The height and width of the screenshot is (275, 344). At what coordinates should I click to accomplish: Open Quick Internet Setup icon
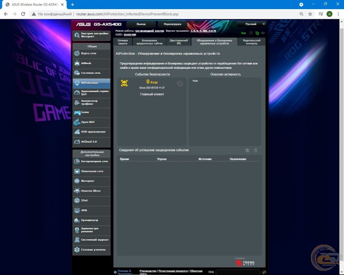pos(77,35)
